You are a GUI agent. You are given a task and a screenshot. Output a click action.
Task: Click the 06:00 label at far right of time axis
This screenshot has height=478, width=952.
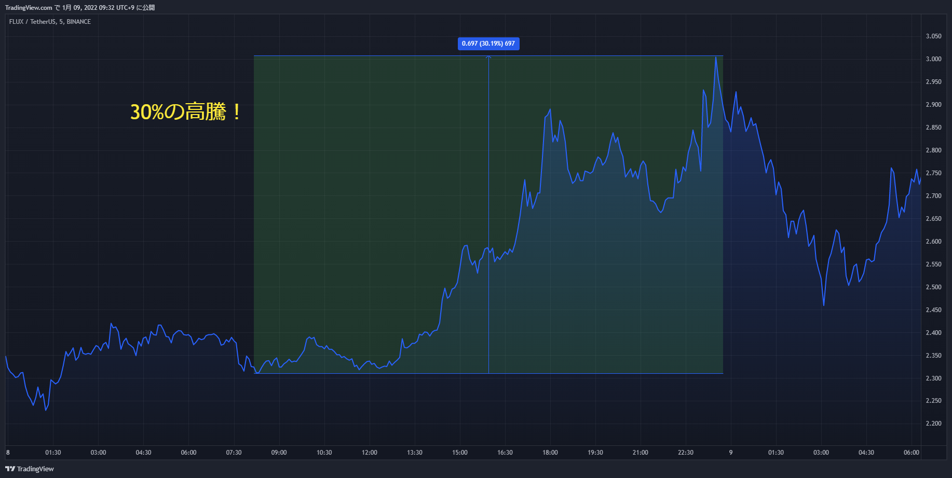pos(911,453)
